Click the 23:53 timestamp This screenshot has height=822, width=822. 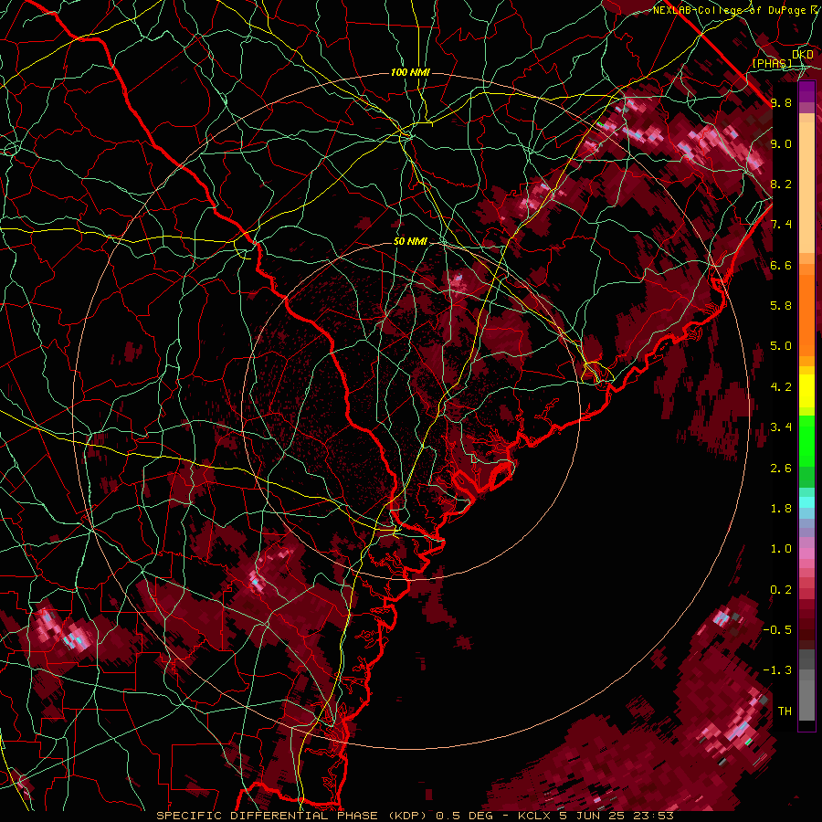tap(653, 816)
